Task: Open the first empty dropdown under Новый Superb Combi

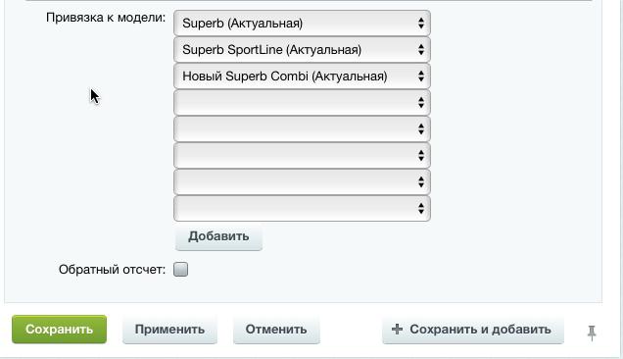Action: point(302,103)
